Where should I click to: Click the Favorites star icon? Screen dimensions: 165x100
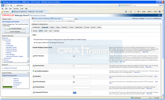click(2, 12)
